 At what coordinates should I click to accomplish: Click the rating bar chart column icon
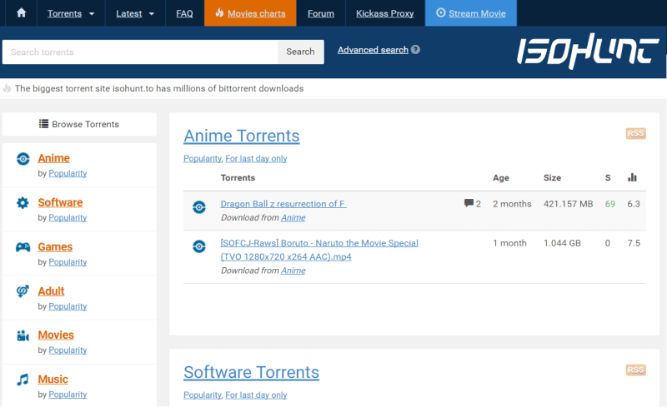click(632, 177)
